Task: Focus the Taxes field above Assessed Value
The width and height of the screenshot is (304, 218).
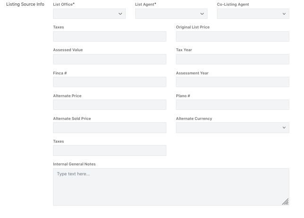Action: 110,36
